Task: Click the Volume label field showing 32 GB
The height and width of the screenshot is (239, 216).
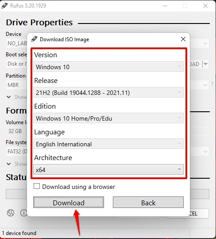Action: pos(17,131)
